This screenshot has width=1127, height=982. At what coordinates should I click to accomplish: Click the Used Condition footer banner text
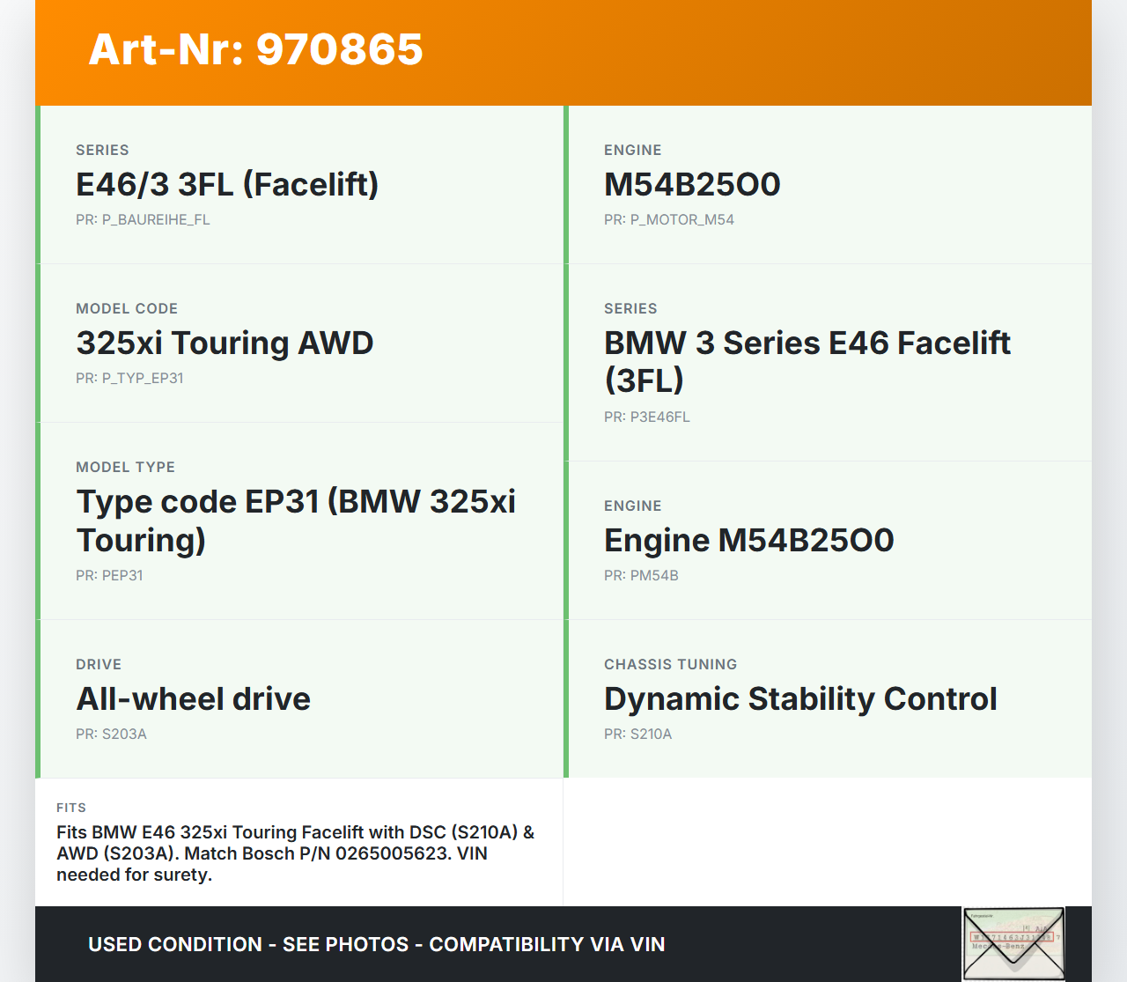tap(376, 944)
